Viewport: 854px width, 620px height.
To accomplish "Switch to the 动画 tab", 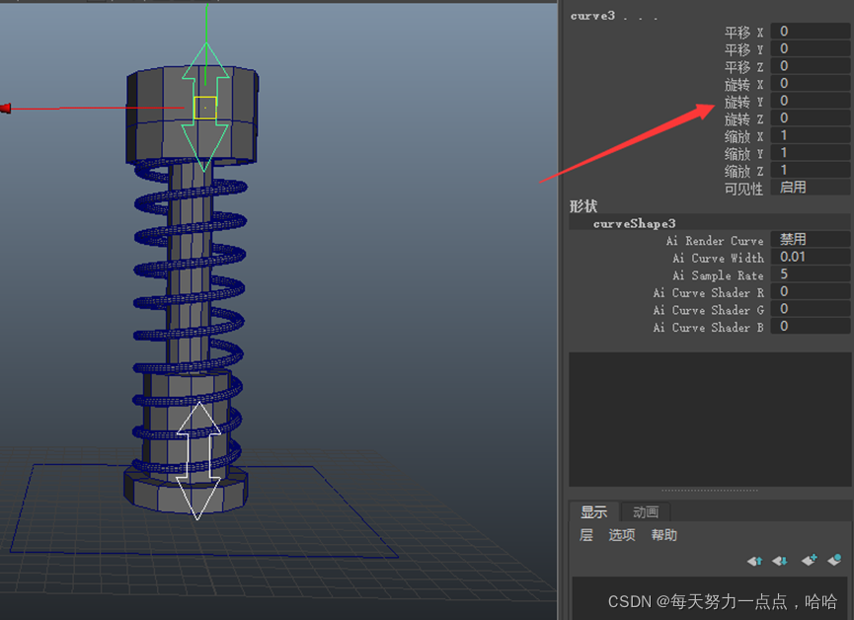I will [x=646, y=512].
